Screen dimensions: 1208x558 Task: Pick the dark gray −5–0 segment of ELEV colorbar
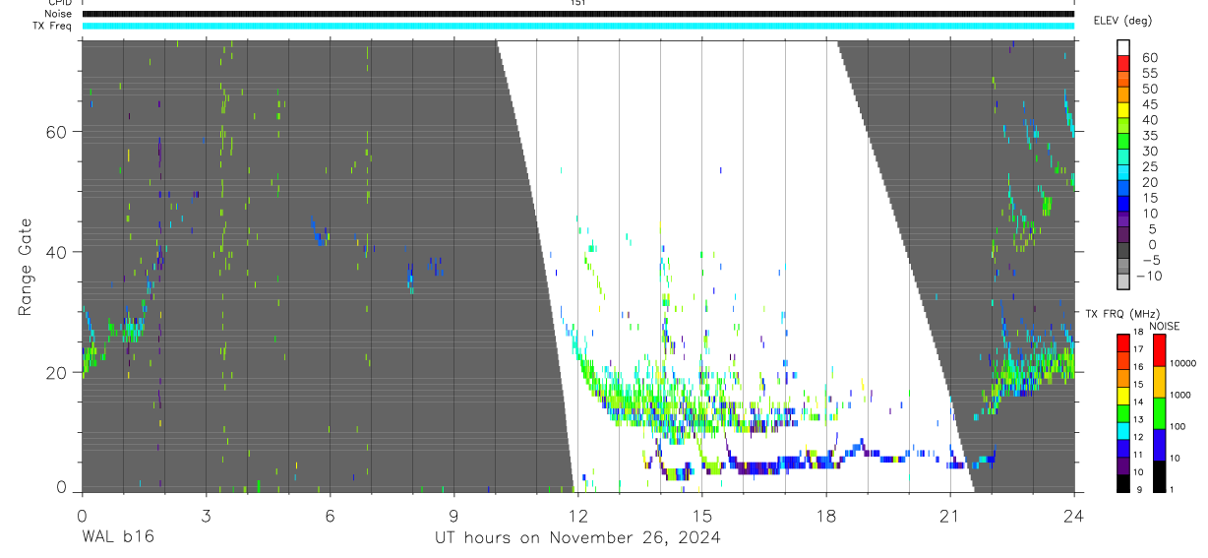[x=1123, y=252]
